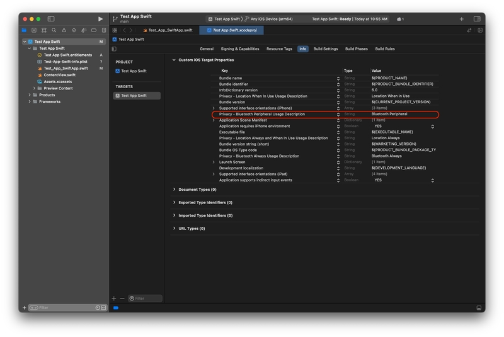The image size is (504, 337).
Task: Open the related items grid icon
Action: coord(115,30)
